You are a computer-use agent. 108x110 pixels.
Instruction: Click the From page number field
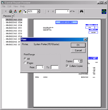click(x=40, y=67)
